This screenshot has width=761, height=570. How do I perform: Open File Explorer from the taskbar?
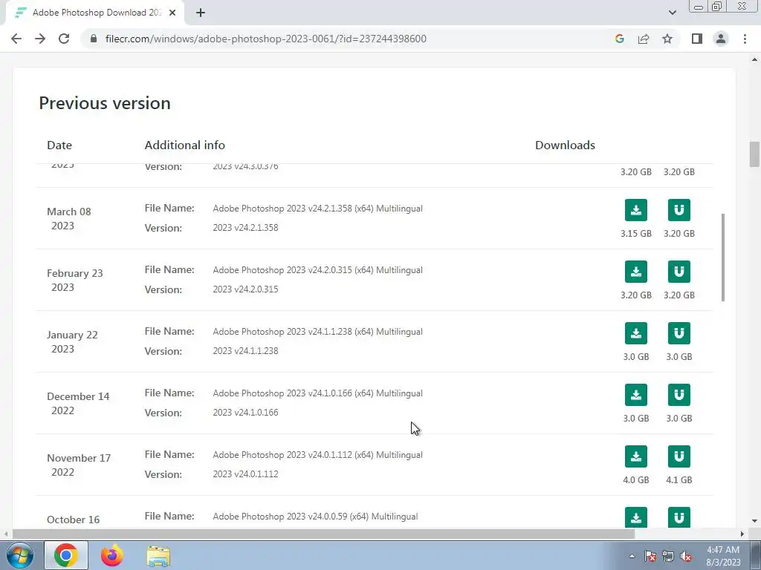point(158,555)
